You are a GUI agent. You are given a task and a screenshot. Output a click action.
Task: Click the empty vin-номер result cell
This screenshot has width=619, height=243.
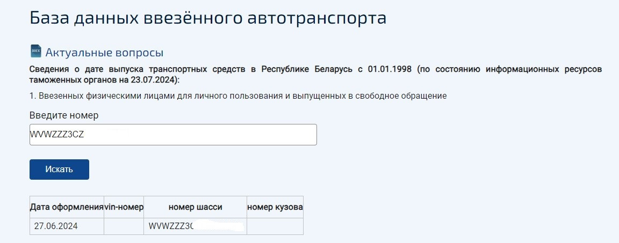pyautogui.click(x=124, y=226)
